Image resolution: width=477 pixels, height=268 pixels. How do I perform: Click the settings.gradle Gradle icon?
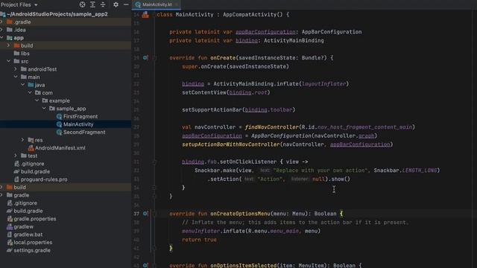[x=10, y=250]
